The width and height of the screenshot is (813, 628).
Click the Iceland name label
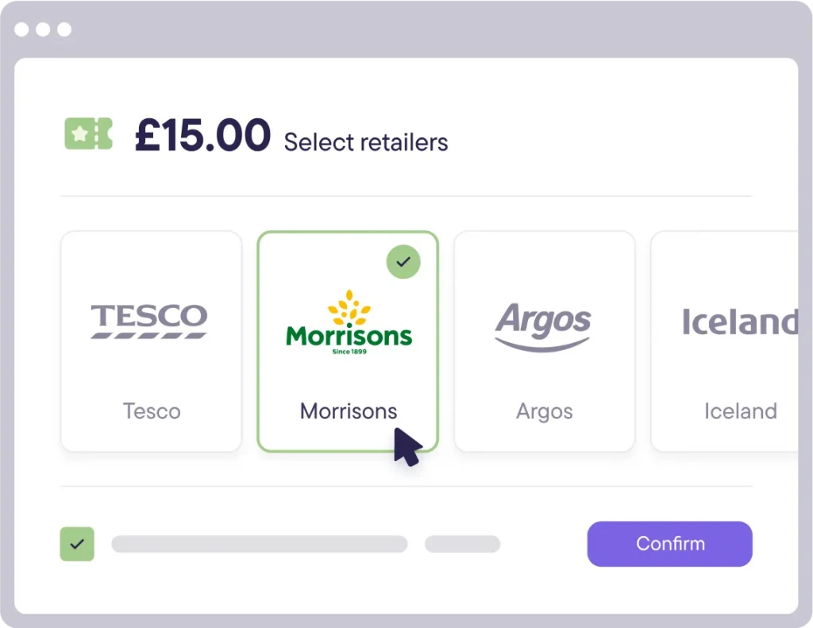click(741, 411)
